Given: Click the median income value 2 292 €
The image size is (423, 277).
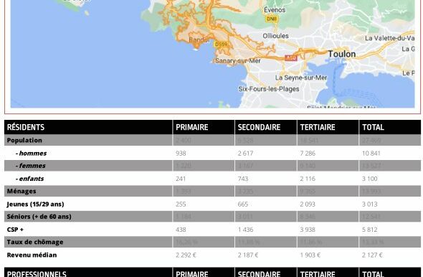Looking at the screenshot, I should 186,255.
